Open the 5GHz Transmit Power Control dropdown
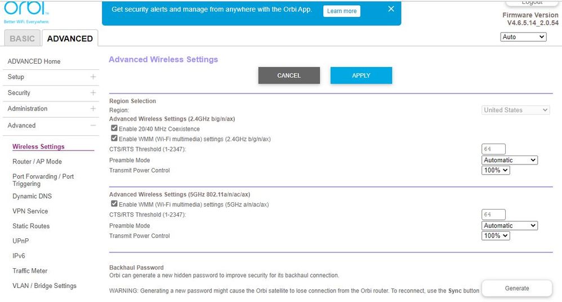 coord(496,236)
